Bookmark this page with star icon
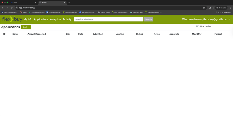 pos(204,8)
